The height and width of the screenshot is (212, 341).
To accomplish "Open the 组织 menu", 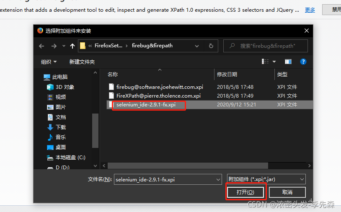I will [49, 62].
